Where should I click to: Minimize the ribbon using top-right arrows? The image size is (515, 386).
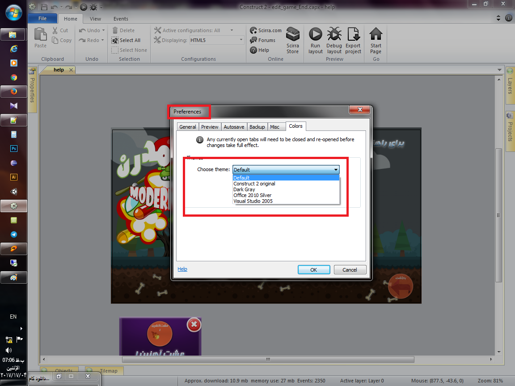498,18
